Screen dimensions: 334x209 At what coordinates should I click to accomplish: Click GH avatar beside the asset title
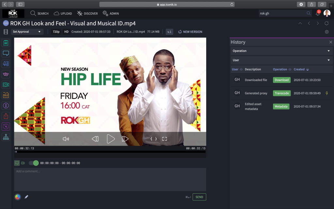pos(6,23)
